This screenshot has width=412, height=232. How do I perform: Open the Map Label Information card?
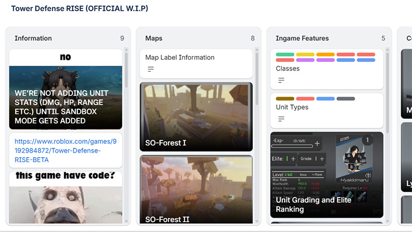click(196, 63)
